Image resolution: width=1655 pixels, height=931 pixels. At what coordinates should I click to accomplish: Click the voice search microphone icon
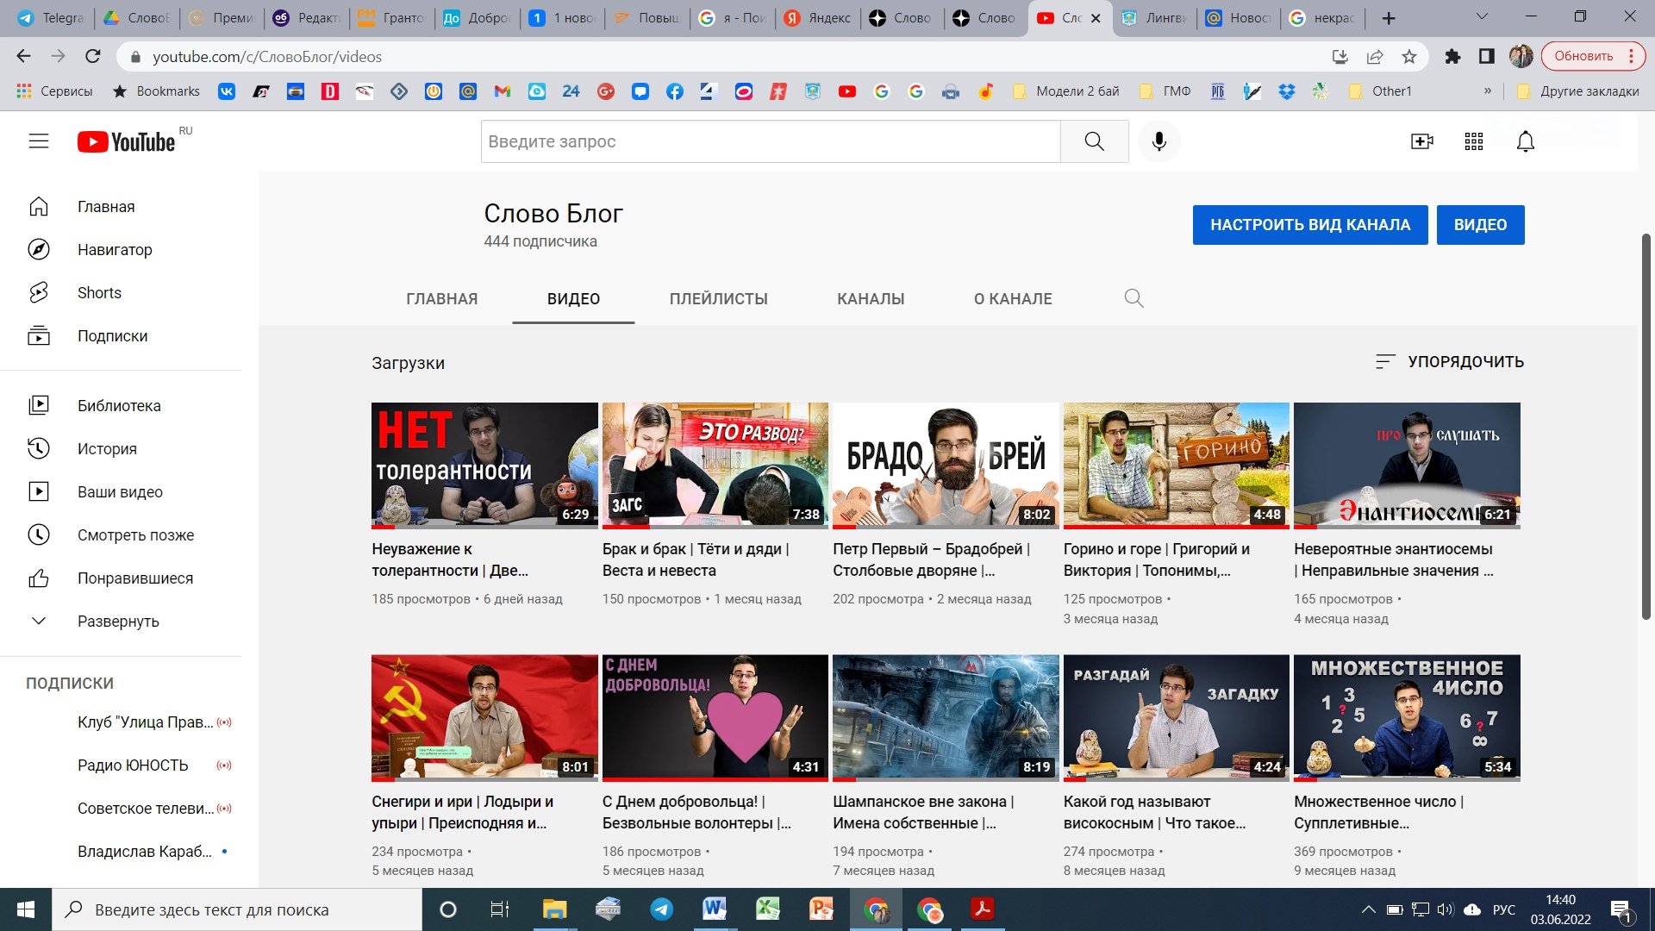[1159, 141]
